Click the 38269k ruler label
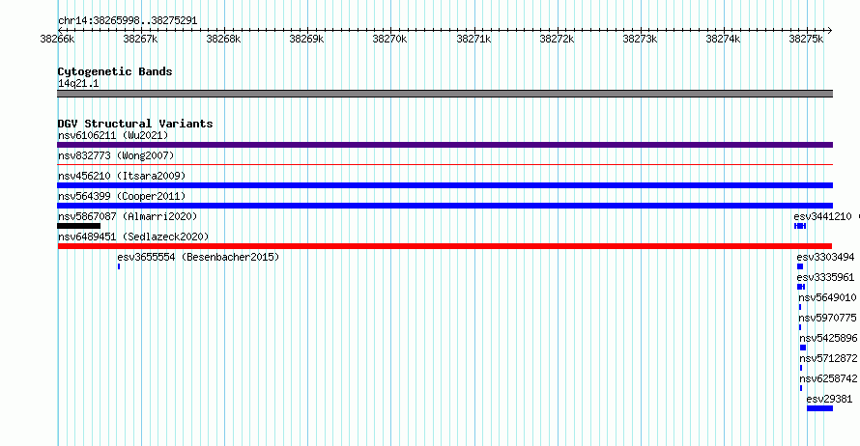The height and width of the screenshot is (446, 860). click(x=306, y=39)
